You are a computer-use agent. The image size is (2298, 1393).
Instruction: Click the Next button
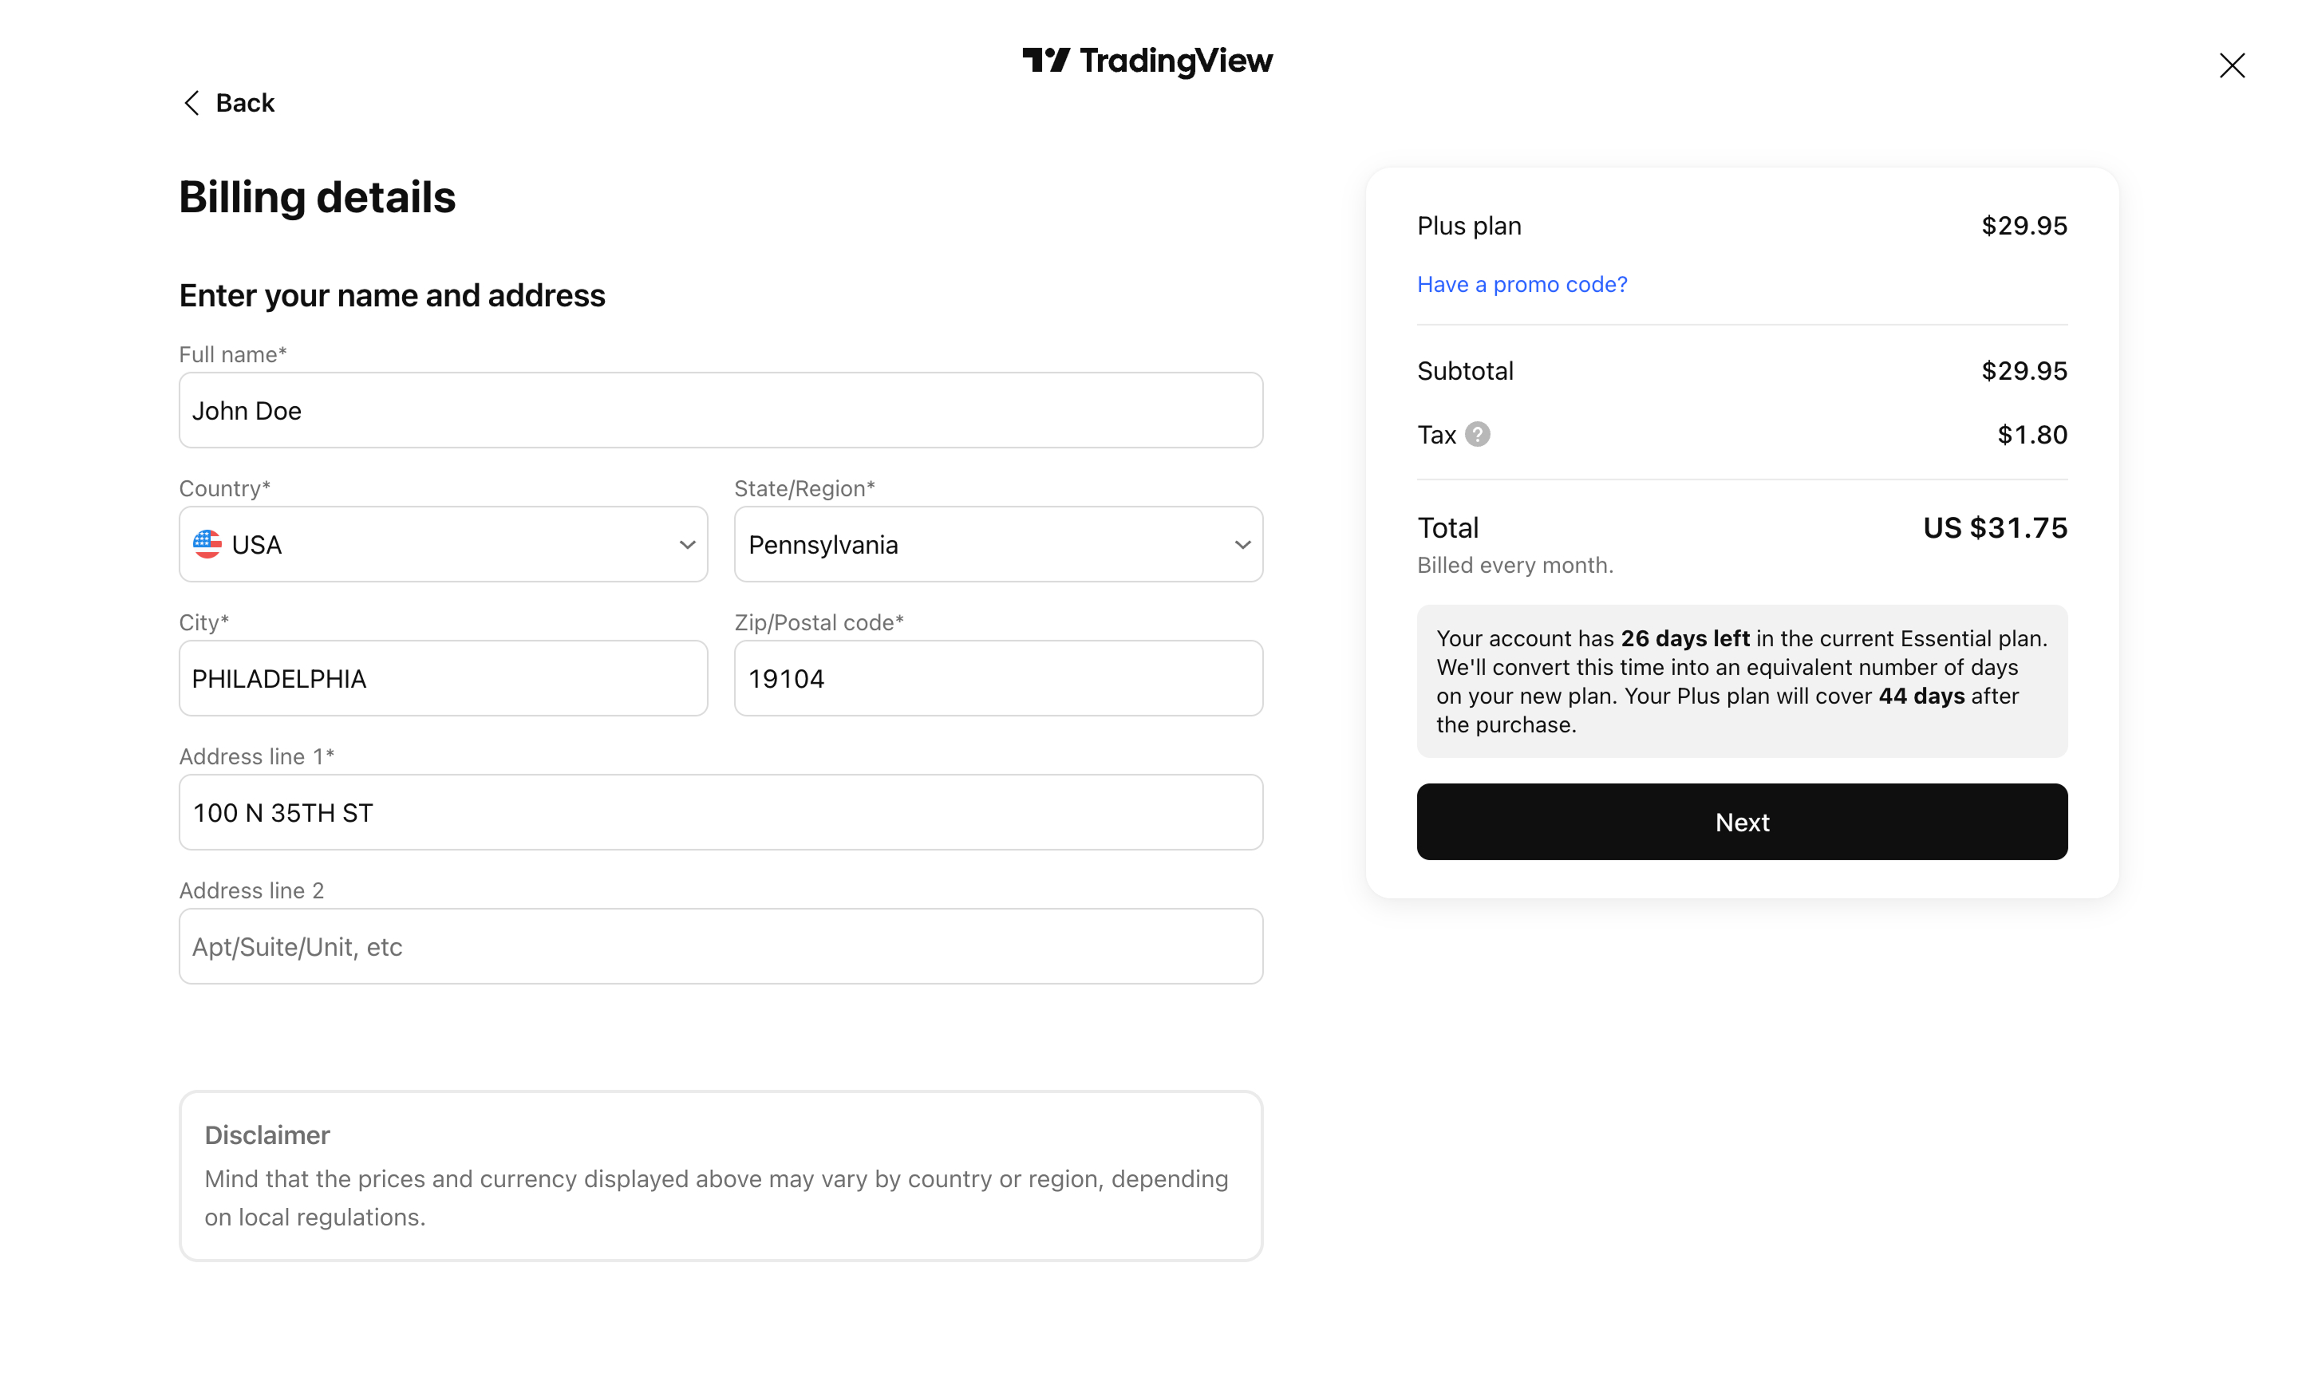point(1742,822)
